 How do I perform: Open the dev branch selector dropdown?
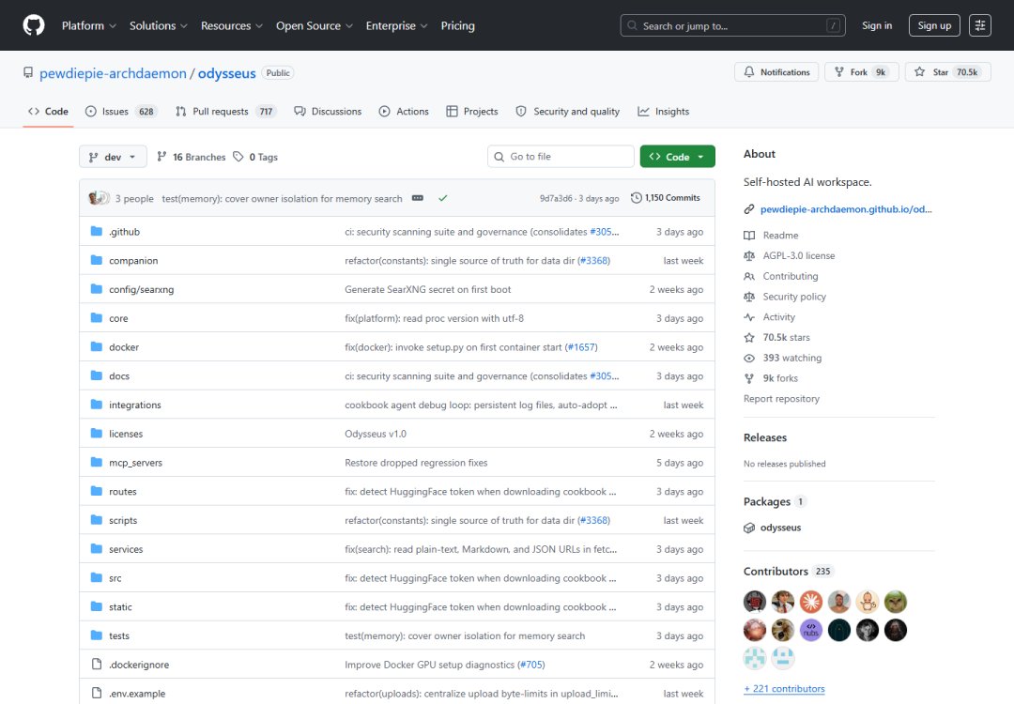click(x=113, y=157)
